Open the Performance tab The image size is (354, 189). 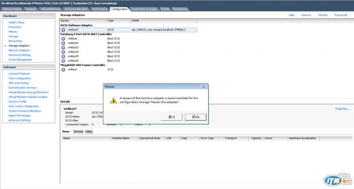pyautogui.click(x=100, y=9)
